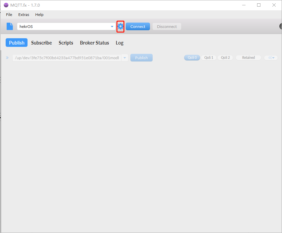The width and height of the screenshot is (282, 233).
Task: Open the Extras menu
Action: point(24,15)
